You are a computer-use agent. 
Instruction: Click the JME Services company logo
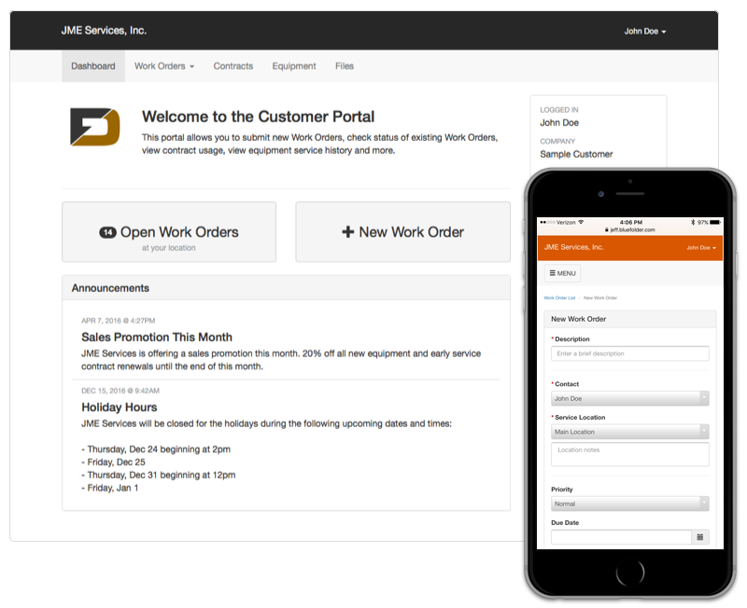(95, 127)
